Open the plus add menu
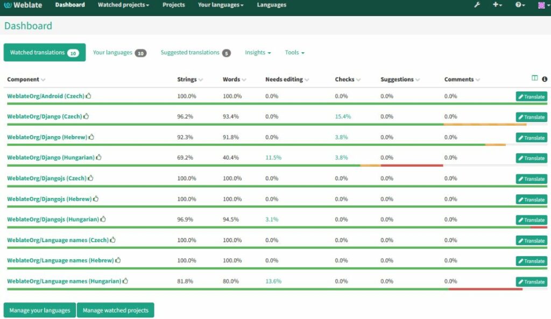Image resolution: width=551 pixels, height=319 pixels. [497, 5]
